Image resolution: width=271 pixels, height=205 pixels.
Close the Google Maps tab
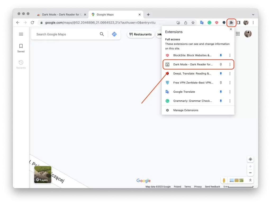click(x=139, y=15)
